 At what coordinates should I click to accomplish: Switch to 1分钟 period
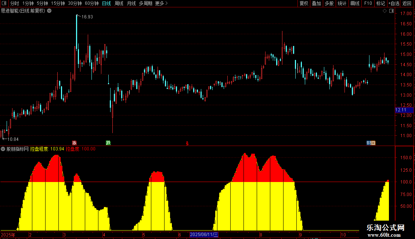coord(28,3)
